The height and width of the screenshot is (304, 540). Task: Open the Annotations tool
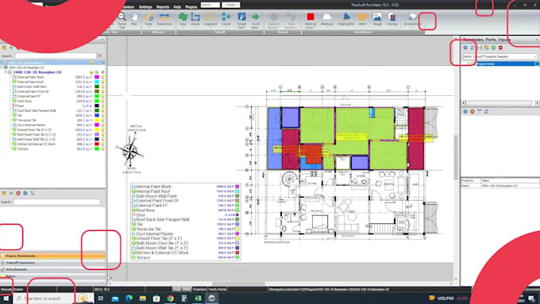point(412,19)
